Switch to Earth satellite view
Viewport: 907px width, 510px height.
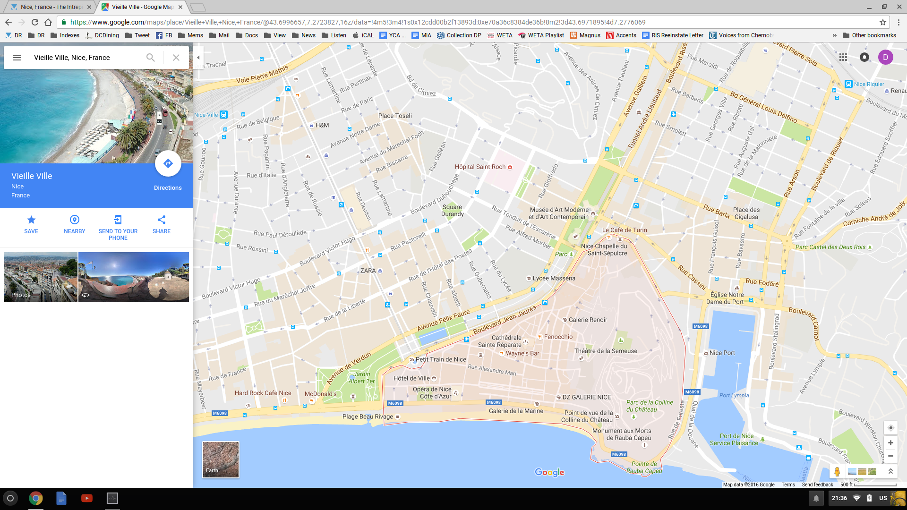[221, 459]
